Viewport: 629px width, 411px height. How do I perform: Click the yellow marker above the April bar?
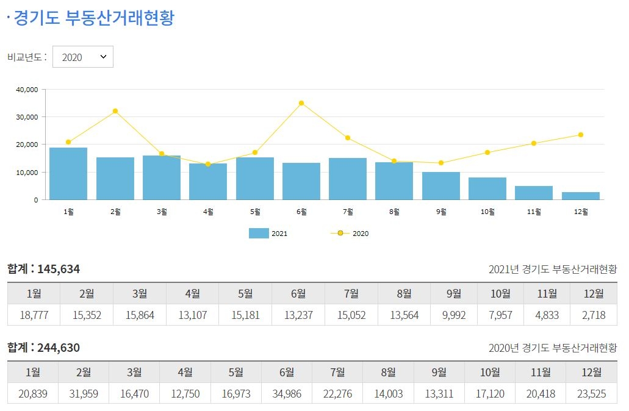tap(208, 163)
